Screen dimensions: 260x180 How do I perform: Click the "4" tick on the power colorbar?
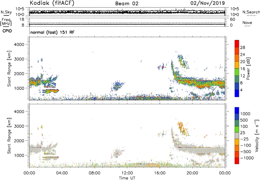[x=241, y=90]
